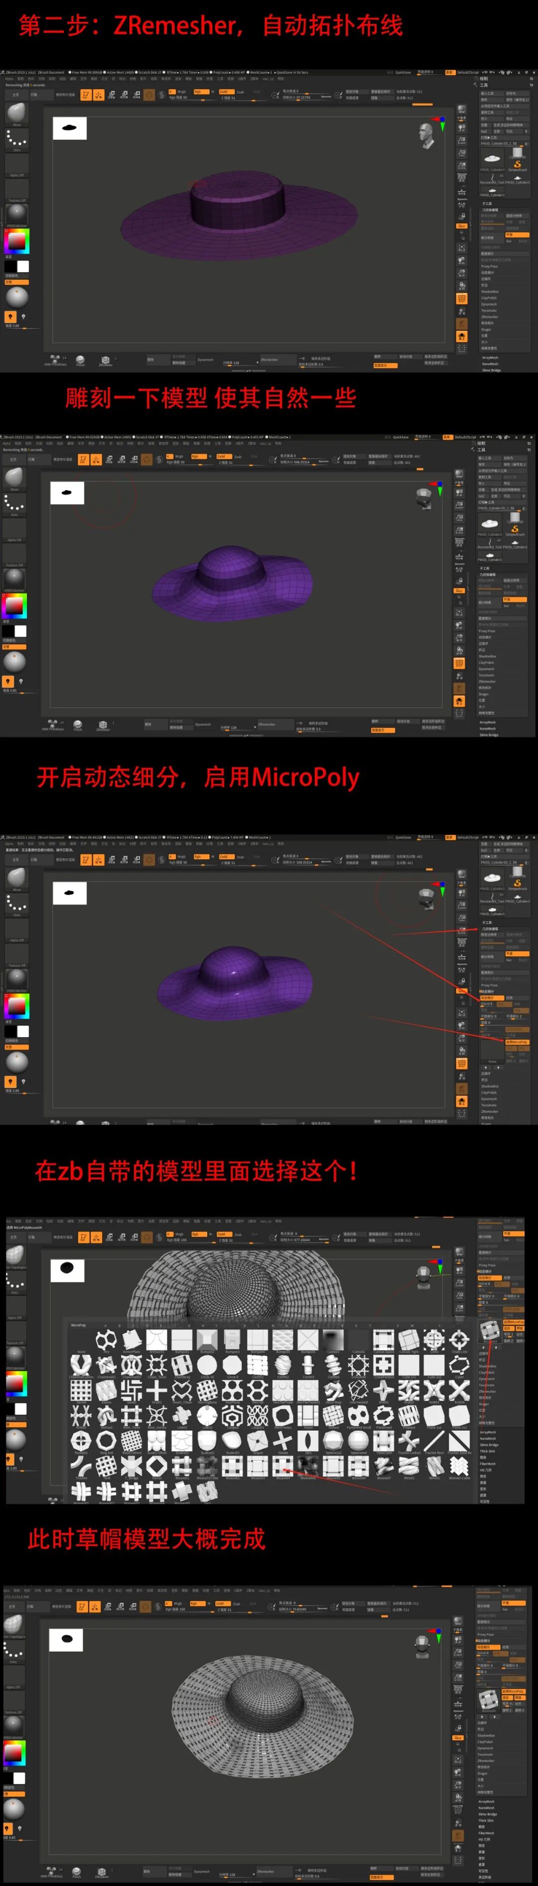The height and width of the screenshot is (1886, 538).
Task: Open the Texture Off slot in the first screenshot
Action: (x=16, y=191)
